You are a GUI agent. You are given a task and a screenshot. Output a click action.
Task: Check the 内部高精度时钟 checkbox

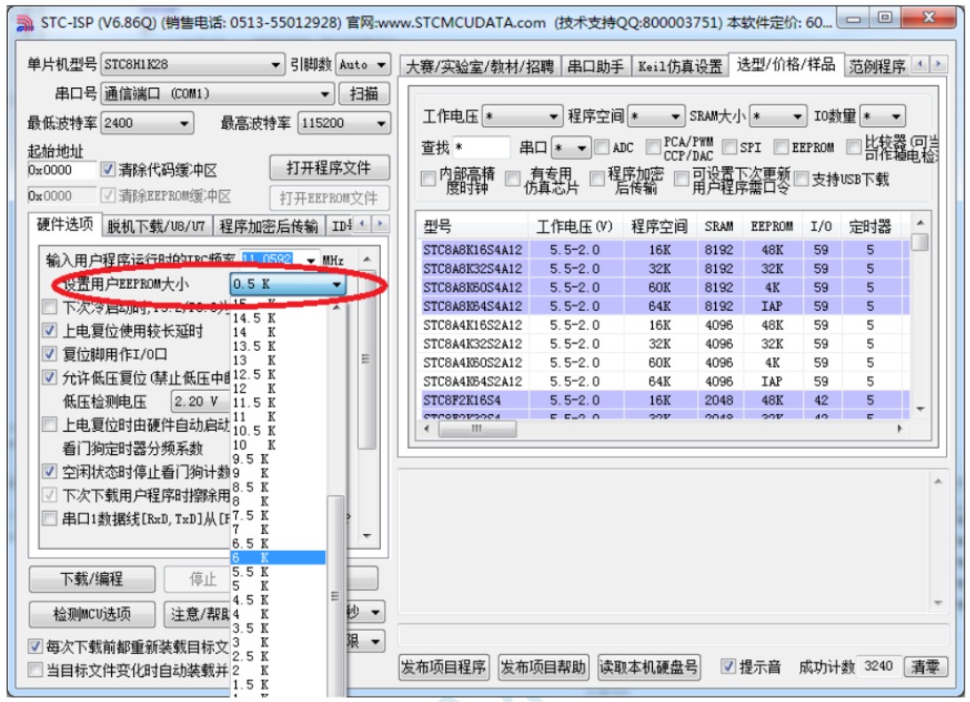pyautogui.click(x=427, y=179)
